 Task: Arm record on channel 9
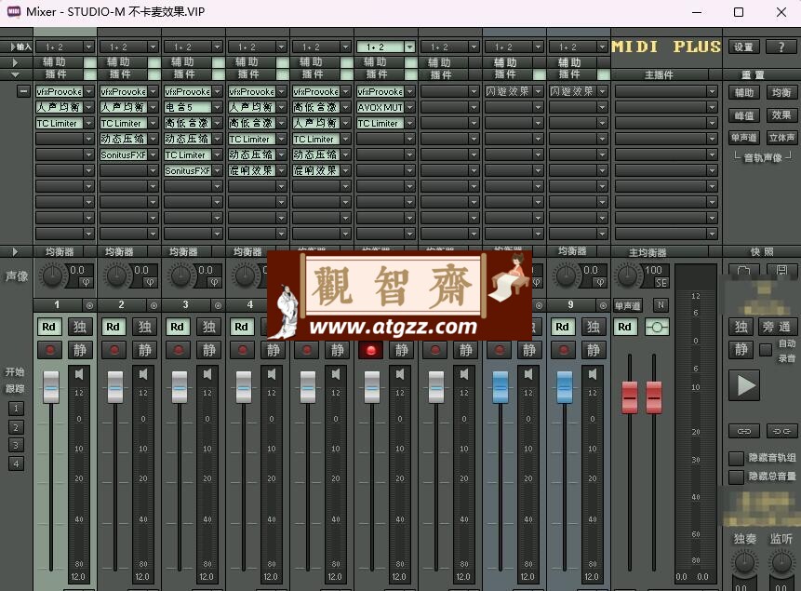[564, 350]
